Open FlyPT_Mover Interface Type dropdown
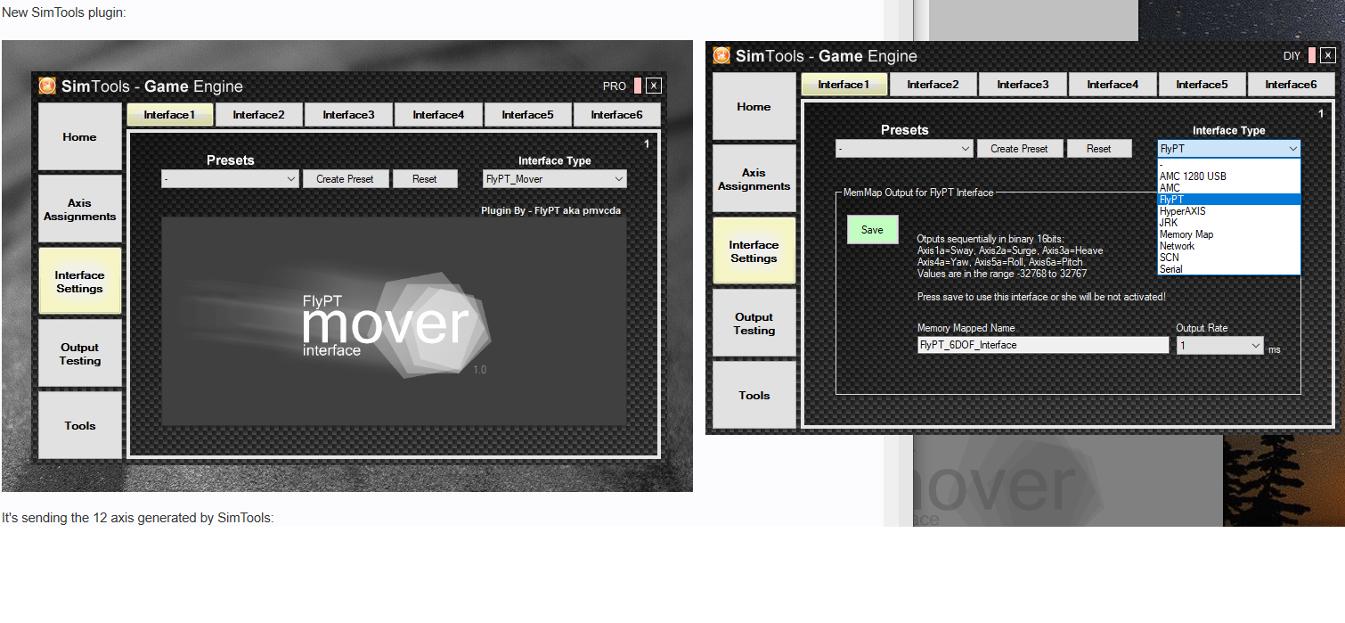Screen dimensions: 1345x623 point(555,179)
